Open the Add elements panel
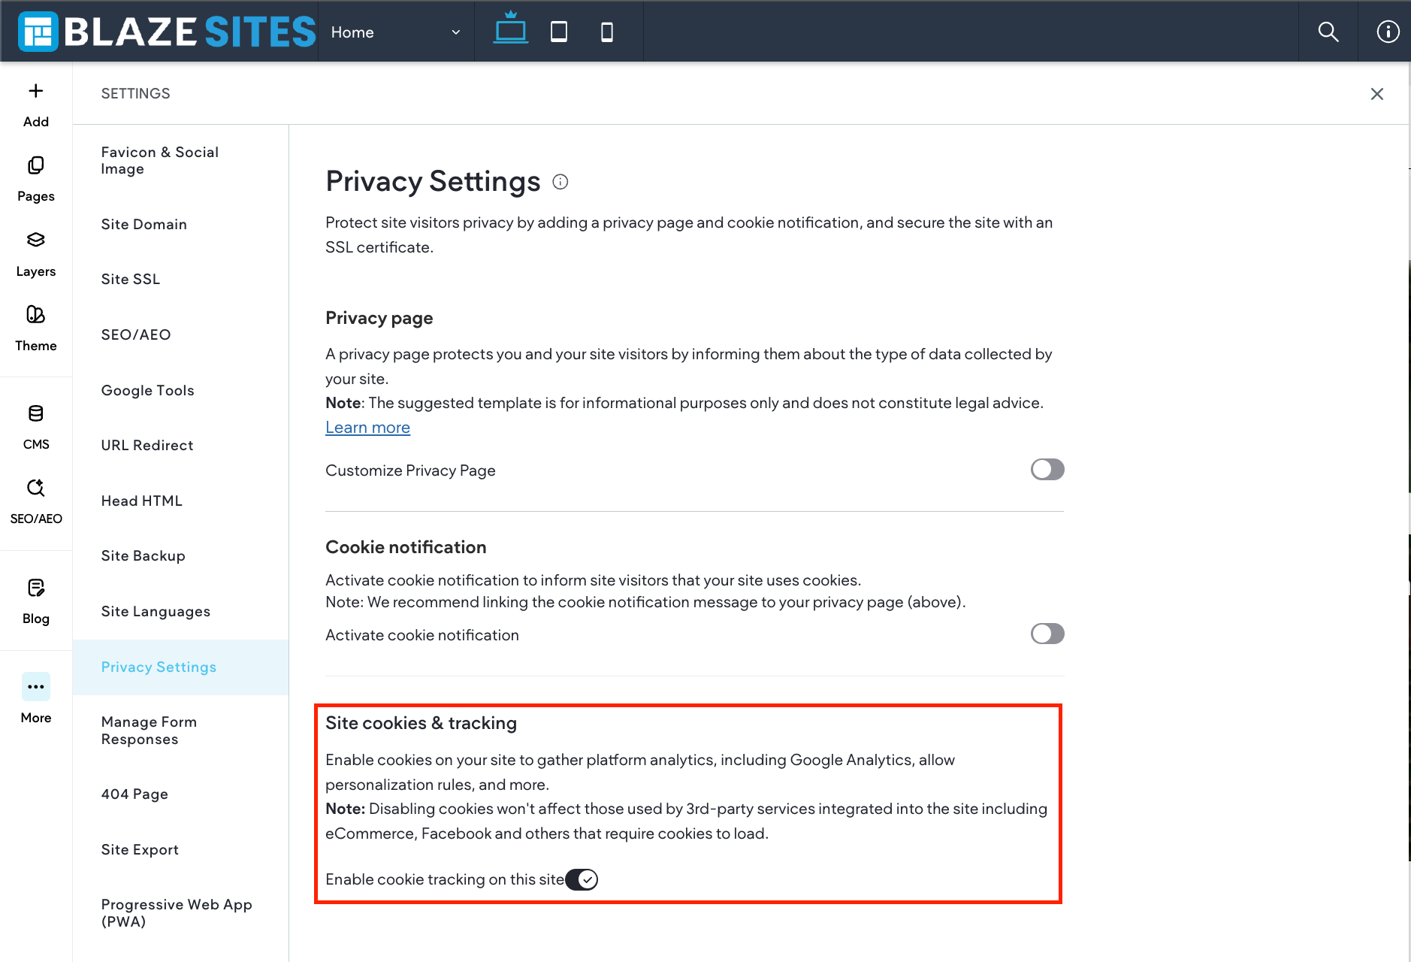Viewport: 1411px width, 962px height. point(35,104)
